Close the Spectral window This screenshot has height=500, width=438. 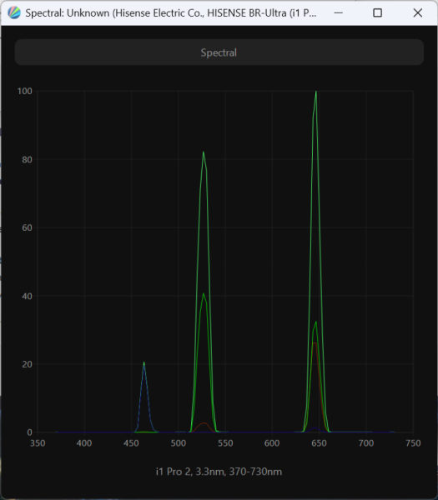(418, 12)
